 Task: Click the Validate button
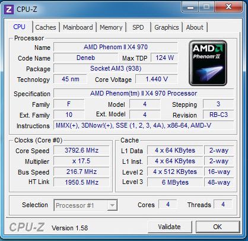tap(170, 227)
